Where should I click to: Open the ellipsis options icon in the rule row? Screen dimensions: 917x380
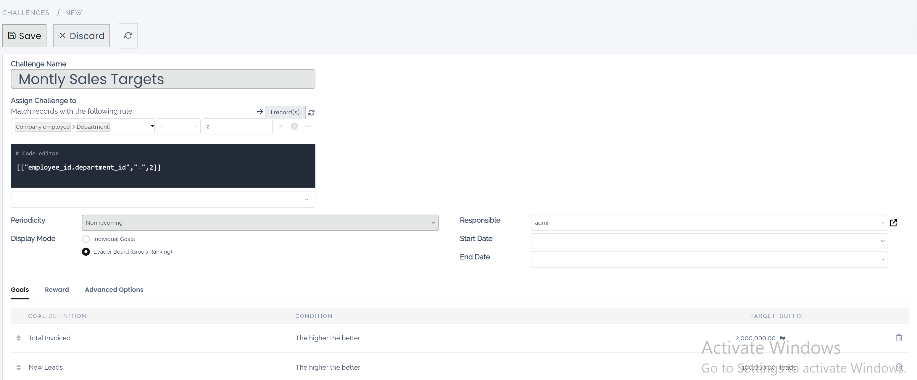[308, 126]
